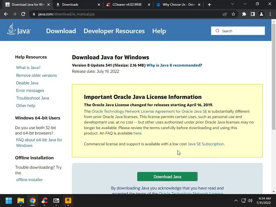Screen dimensions: 276x207
Task: Open Developer Resources in Java header
Action: 114,31
